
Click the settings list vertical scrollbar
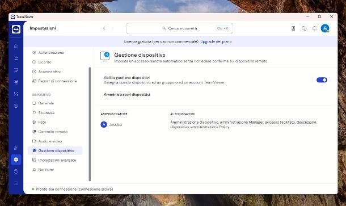(90, 124)
